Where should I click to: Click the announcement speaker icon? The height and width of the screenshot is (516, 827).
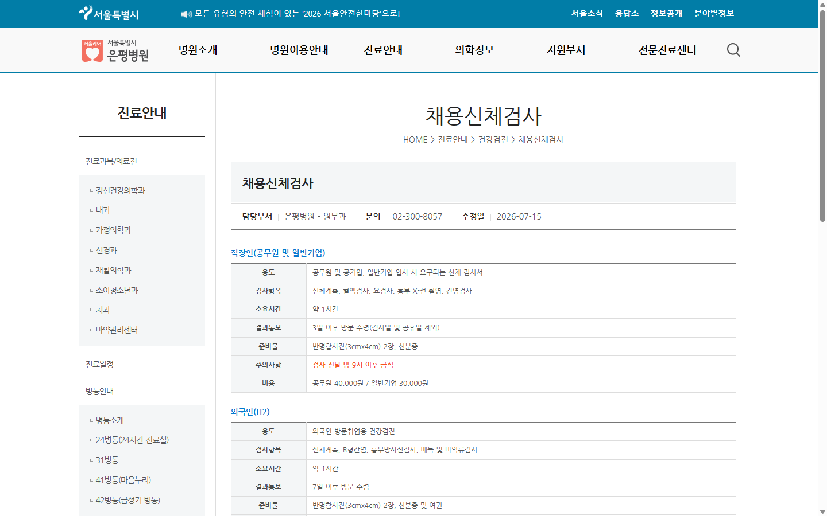coord(186,14)
